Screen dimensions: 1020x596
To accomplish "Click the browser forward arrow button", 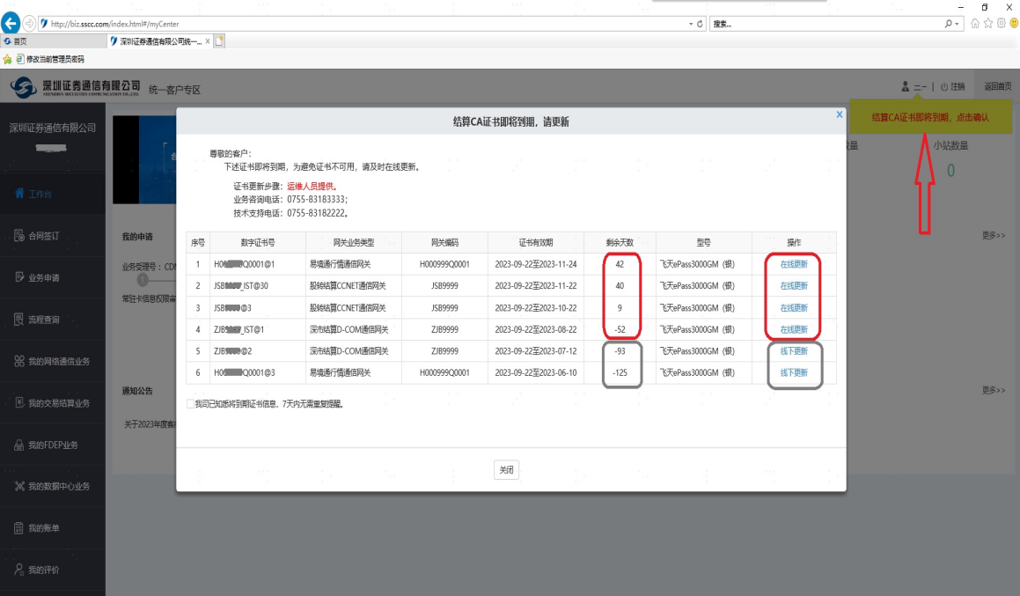I will coord(29,24).
